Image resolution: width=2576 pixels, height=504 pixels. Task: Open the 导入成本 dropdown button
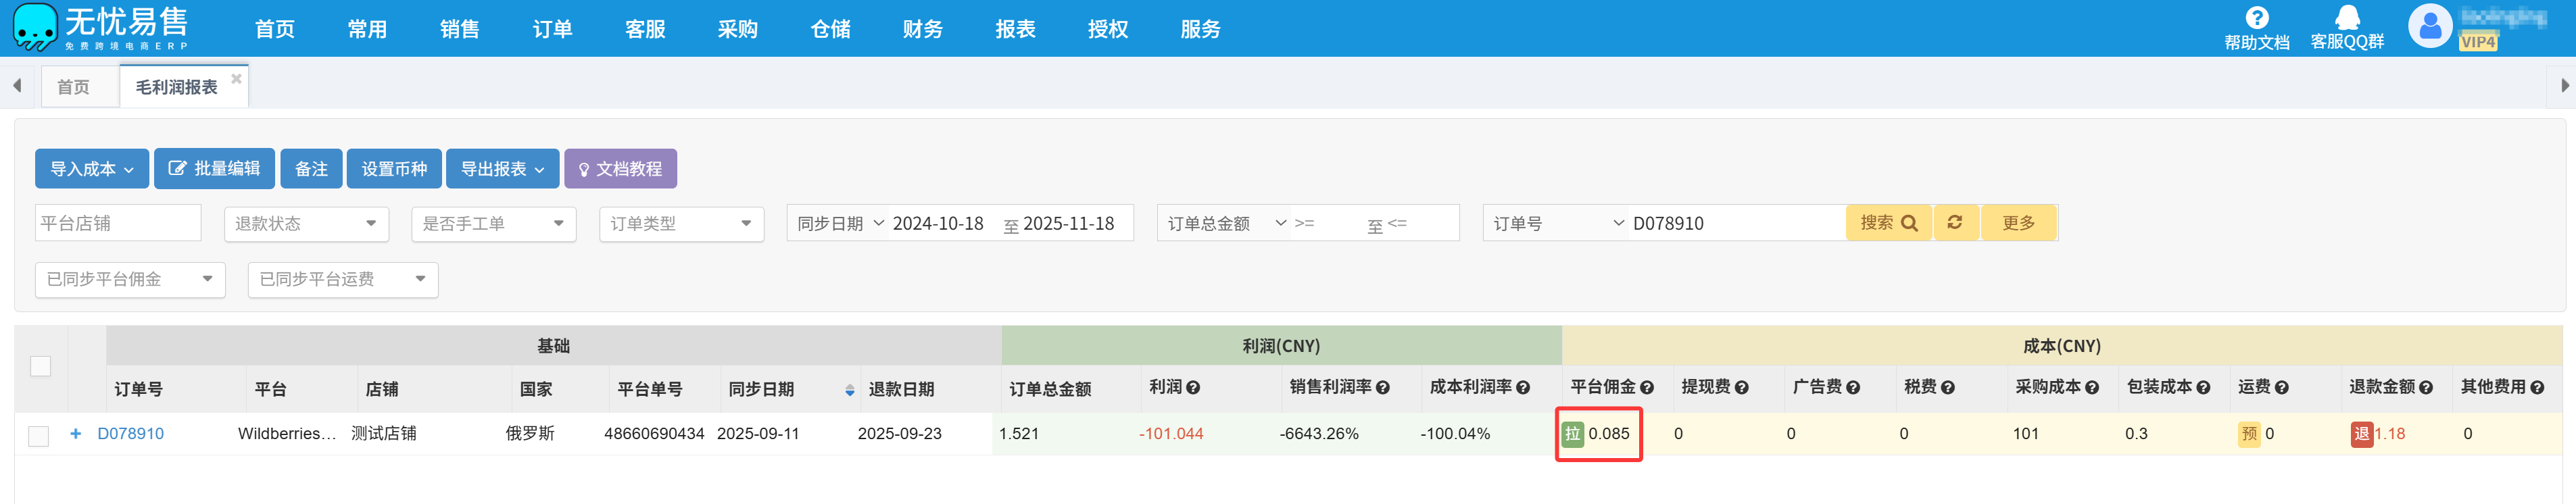coord(92,169)
